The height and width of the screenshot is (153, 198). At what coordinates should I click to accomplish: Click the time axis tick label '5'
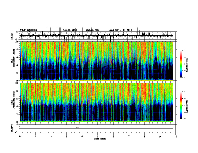[98, 136]
